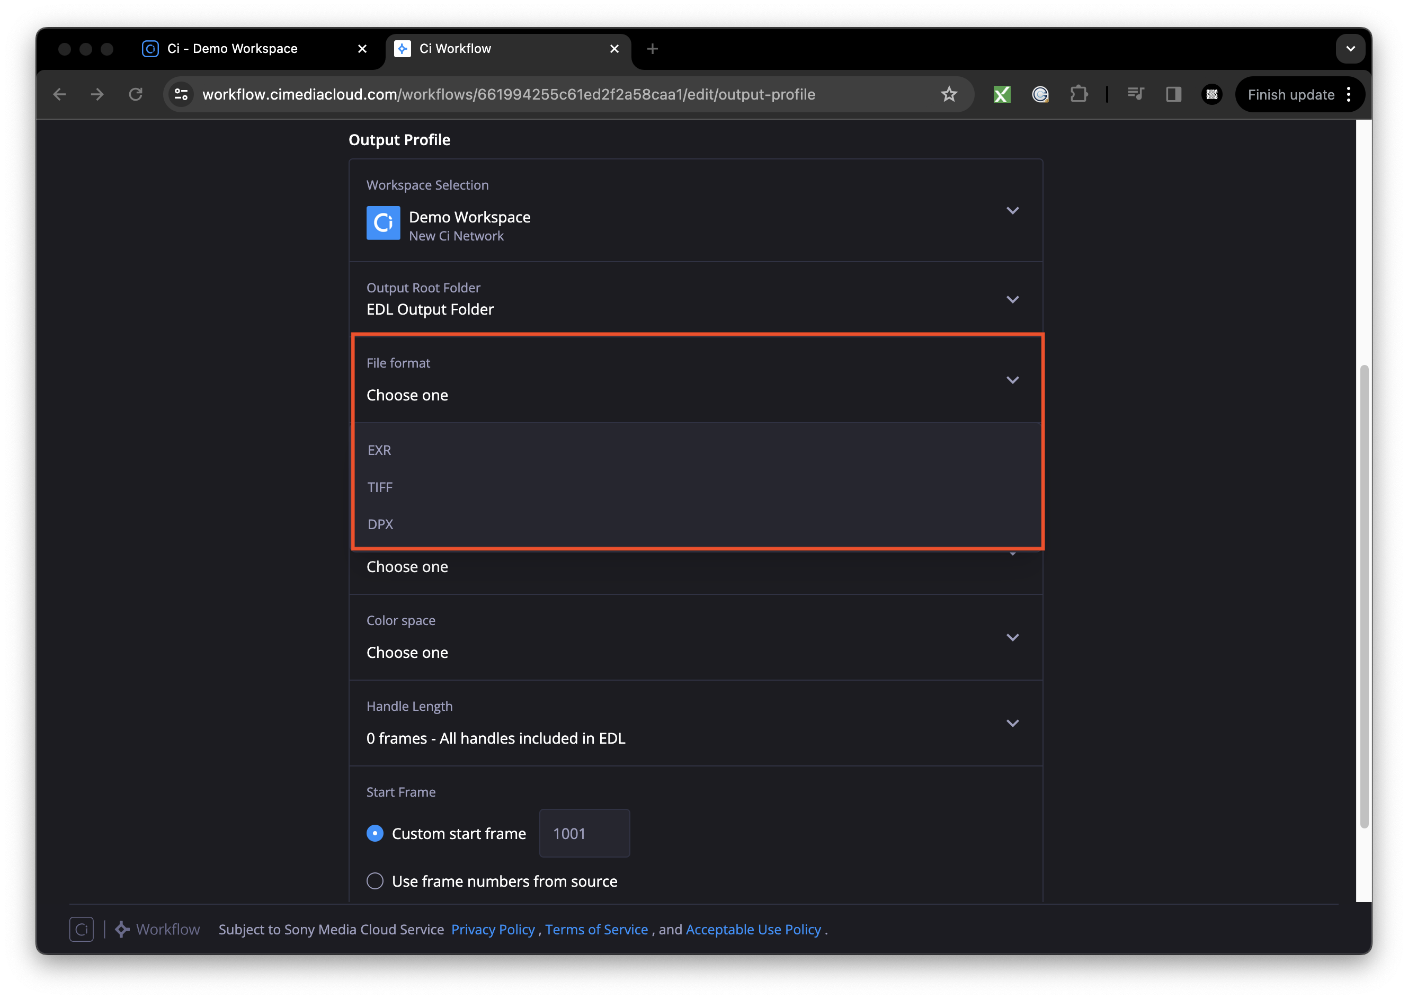Reload the Ci Workflow page
Viewport: 1408px width, 999px height.
[135, 94]
